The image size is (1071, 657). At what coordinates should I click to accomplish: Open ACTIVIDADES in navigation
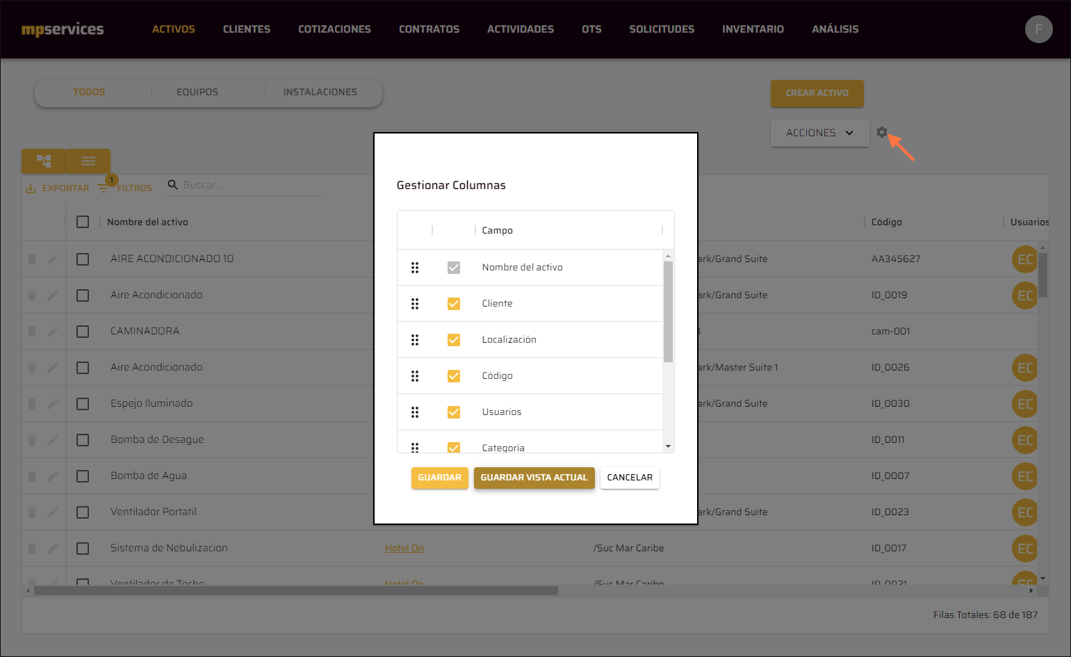click(521, 29)
